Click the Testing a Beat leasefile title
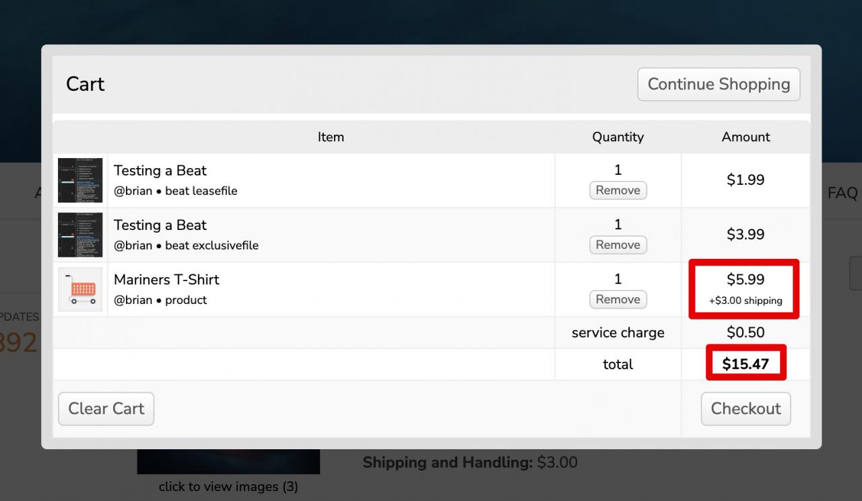Viewport: 862px width, 501px height. pos(160,171)
